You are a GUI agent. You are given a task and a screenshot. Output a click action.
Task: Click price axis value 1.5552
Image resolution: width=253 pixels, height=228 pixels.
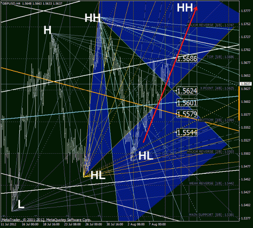(246, 127)
